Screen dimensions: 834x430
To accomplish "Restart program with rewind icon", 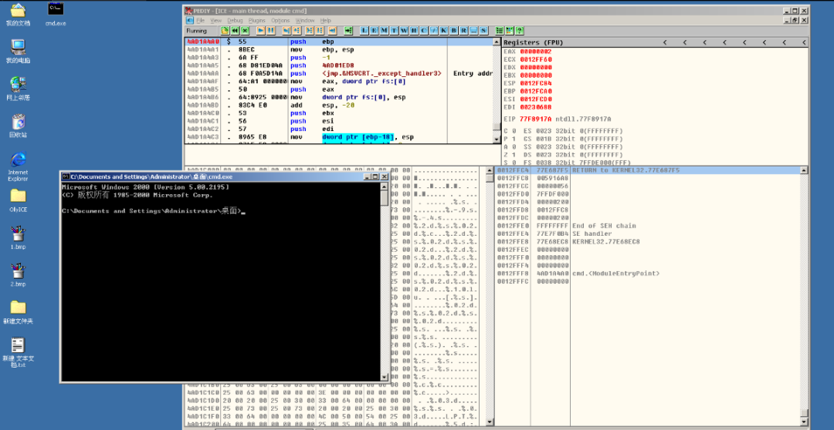I will coord(235,30).
